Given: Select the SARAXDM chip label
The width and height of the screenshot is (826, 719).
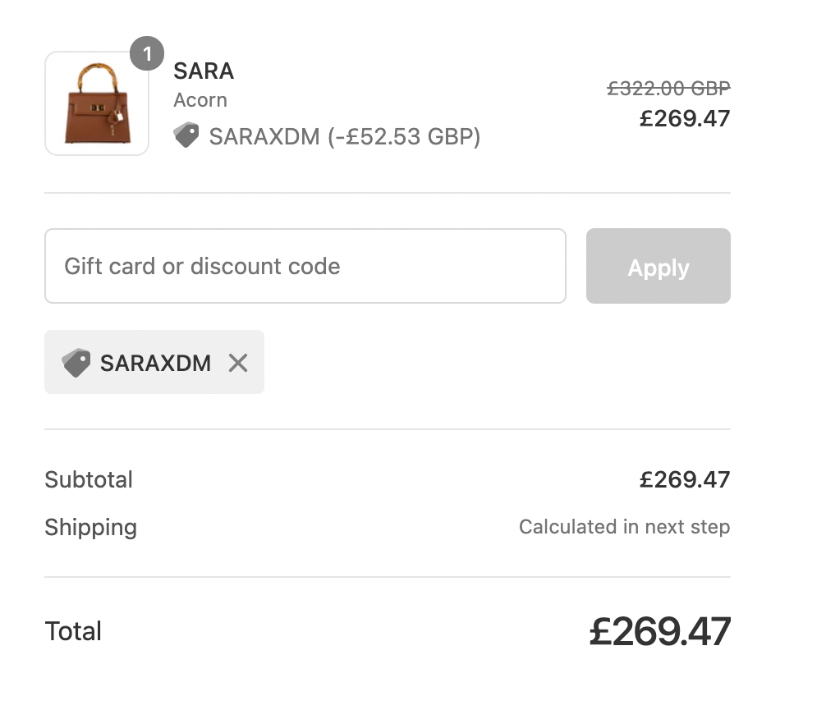Looking at the screenshot, I should pyautogui.click(x=155, y=363).
